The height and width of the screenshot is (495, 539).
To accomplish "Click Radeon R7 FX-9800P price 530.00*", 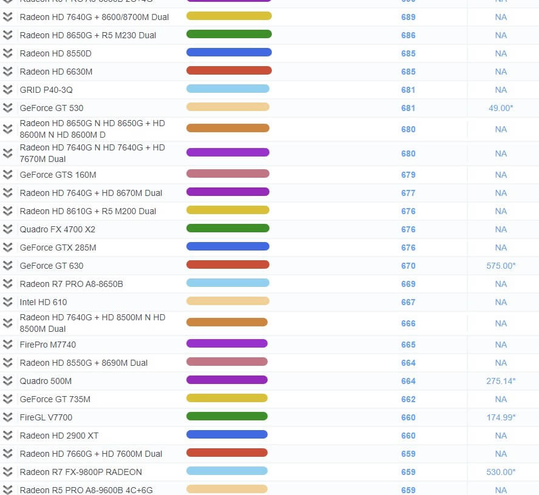I will click(501, 473).
